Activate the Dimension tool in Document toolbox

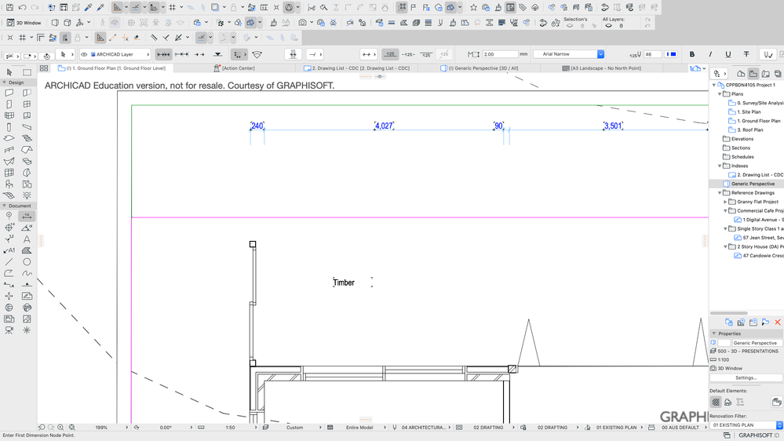click(x=27, y=216)
